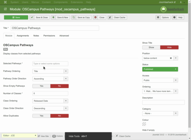Screen dimensions: 191x140
Task: Open the Extensions menu
Action: click(x=77, y=2)
